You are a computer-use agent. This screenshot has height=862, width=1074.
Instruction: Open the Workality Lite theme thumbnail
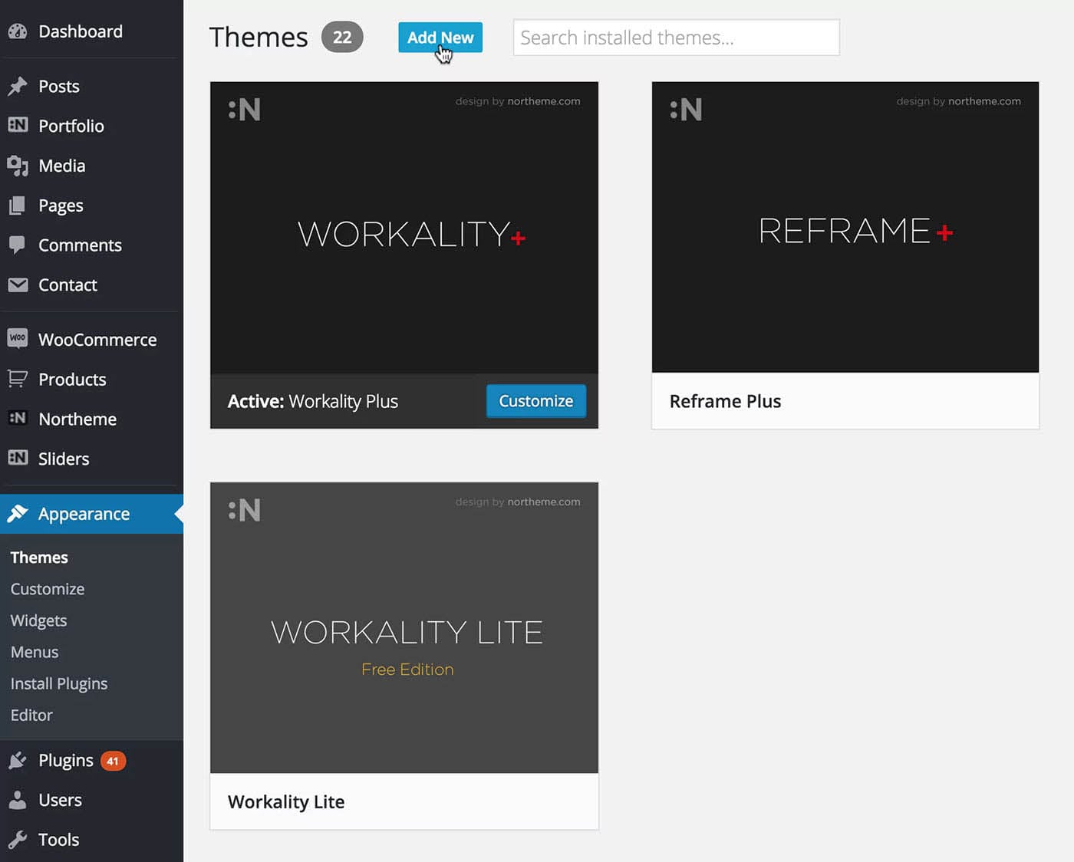tap(404, 628)
